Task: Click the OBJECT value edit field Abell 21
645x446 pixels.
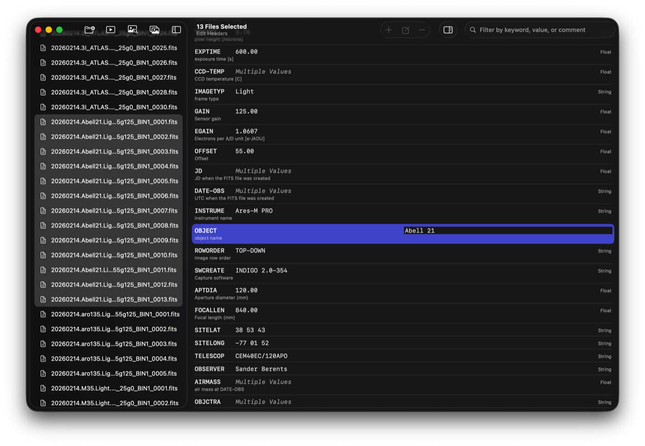Action: (508, 231)
